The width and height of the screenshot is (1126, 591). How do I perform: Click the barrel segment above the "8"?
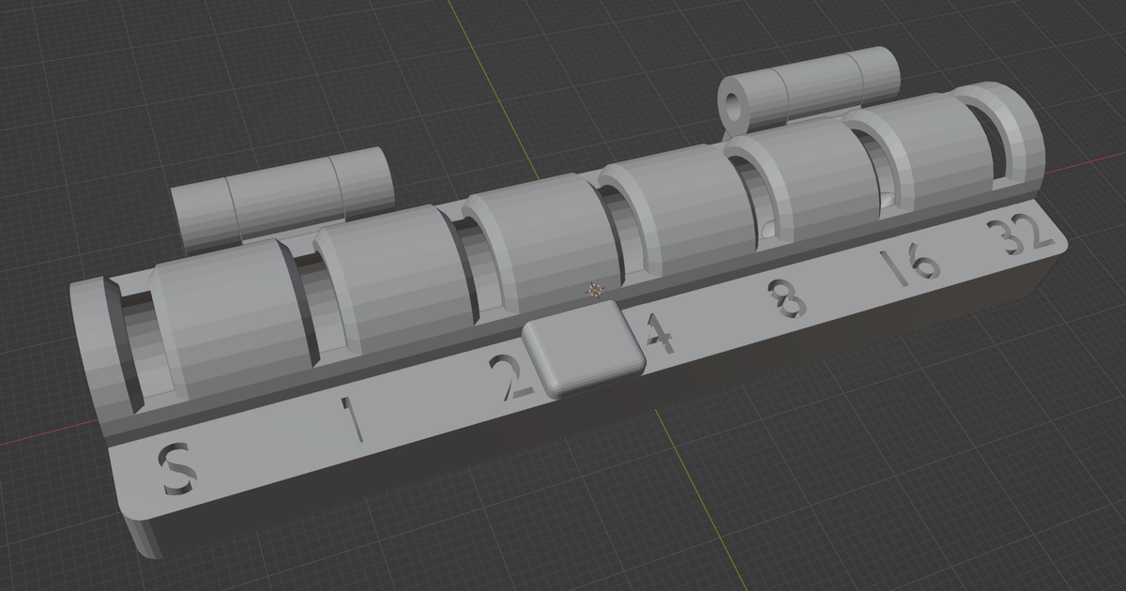pos(807,183)
